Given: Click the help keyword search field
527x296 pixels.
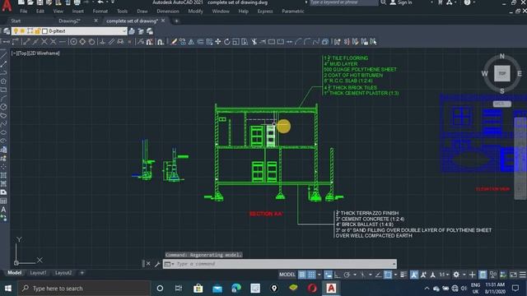Looking at the screenshot, I should click(343, 2).
